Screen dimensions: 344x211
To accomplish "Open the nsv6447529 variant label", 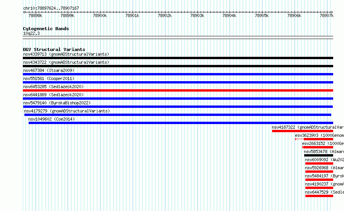I will pyautogui.click(x=324, y=192).
